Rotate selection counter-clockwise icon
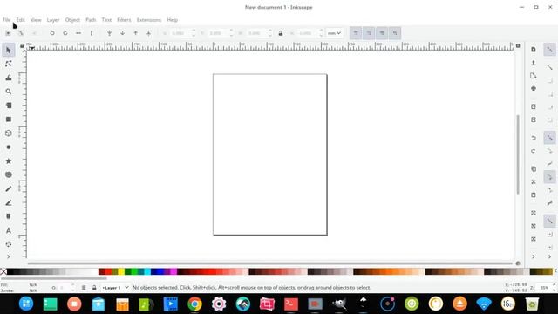 (52, 33)
